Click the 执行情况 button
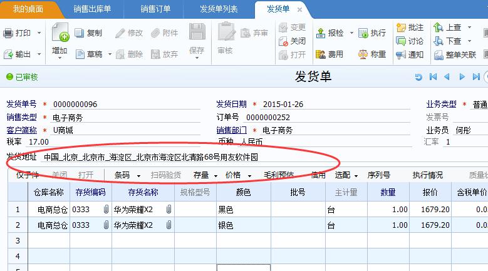Image resolution: width=488 pixels, height=271 pixels. pos(427,175)
